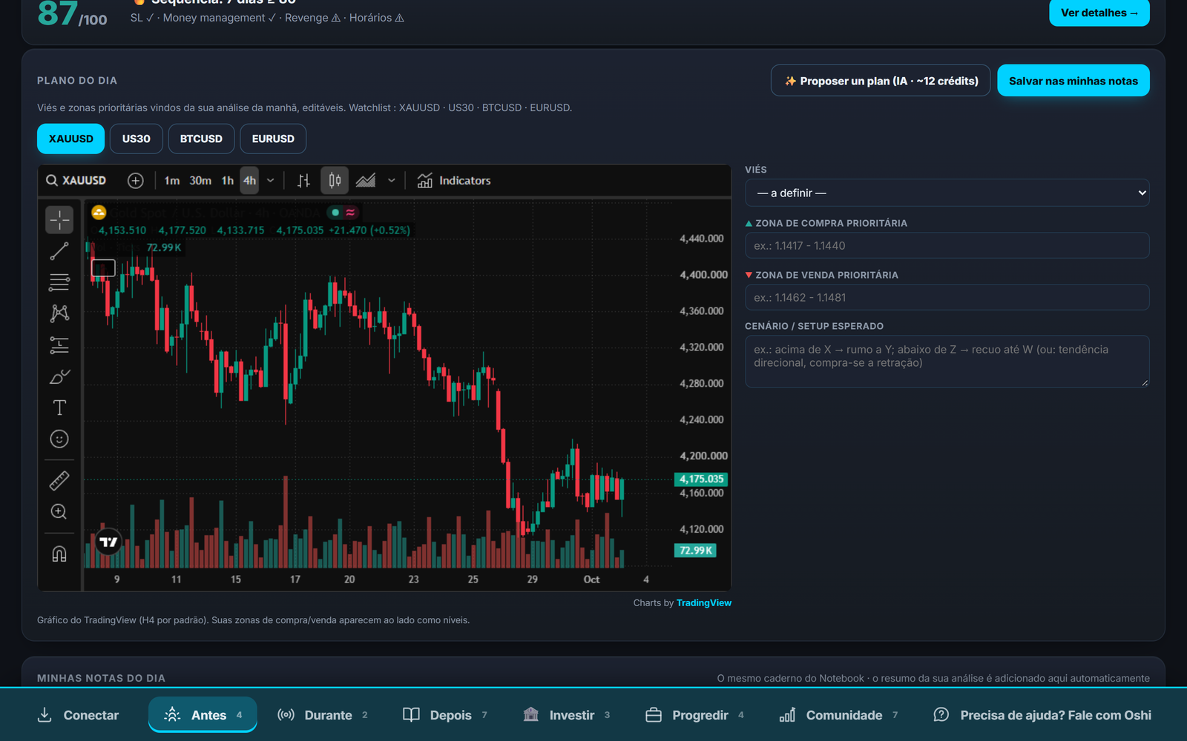
Task: Expand the chart style dropdown arrow
Action: click(x=392, y=181)
